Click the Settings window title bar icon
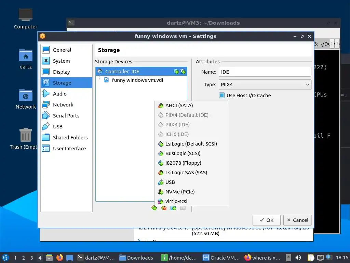The width and height of the screenshot is (350, 263). [x=42, y=36]
